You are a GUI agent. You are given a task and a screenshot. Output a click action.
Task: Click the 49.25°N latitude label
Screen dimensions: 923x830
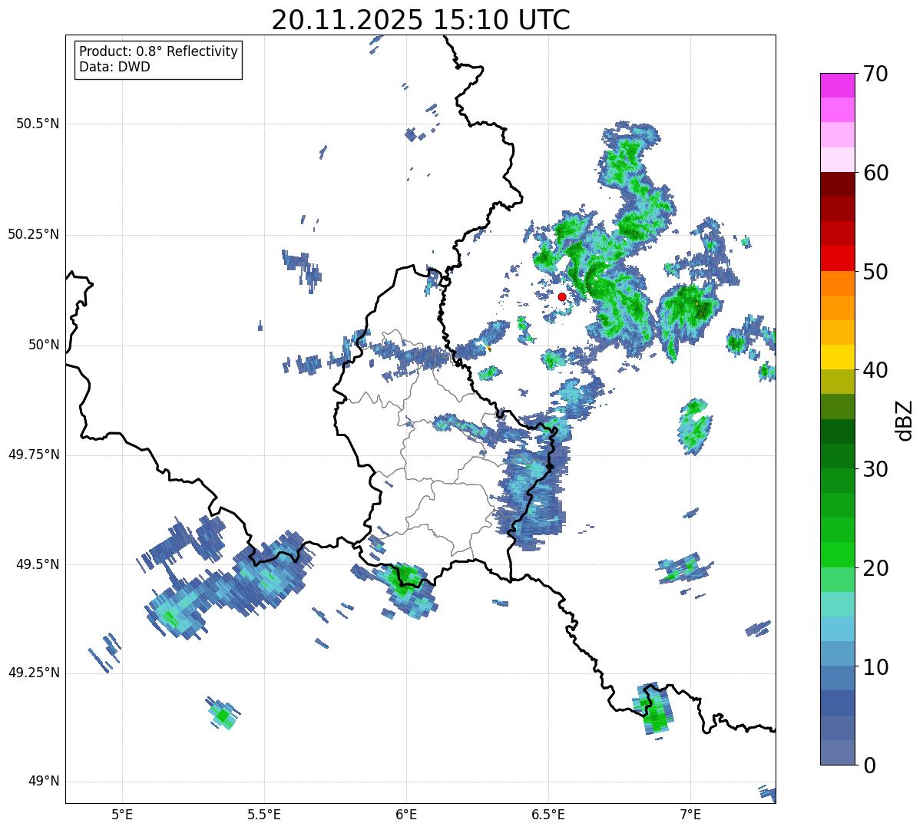point(33,673)
